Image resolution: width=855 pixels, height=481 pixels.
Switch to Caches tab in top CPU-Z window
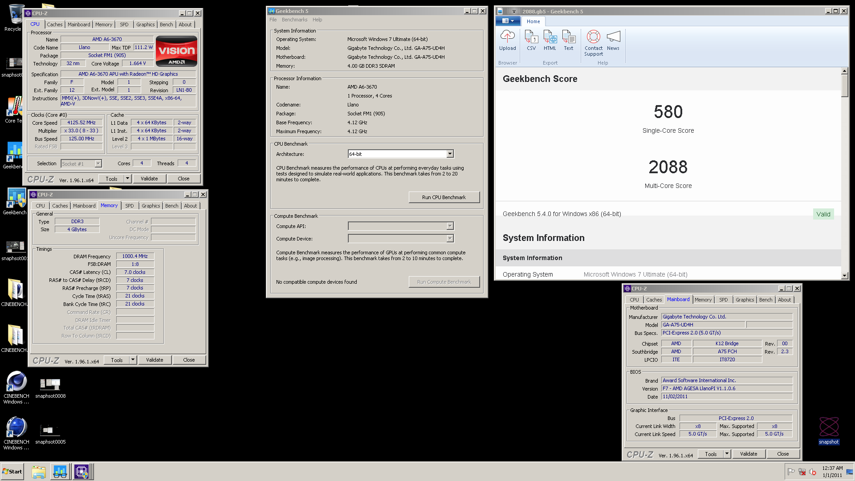pos(55,24)
